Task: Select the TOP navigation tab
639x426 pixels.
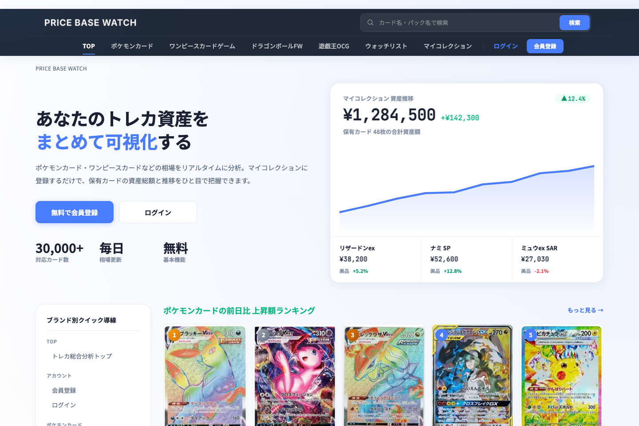Action: (89, 46)
